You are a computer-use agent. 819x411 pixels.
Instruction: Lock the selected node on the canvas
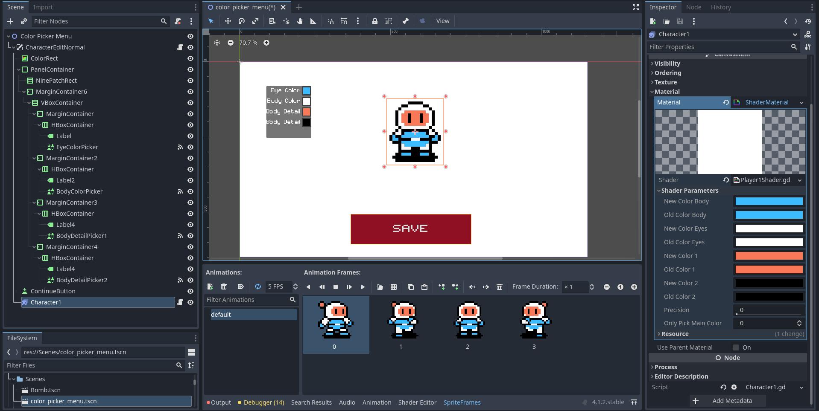pos(375,20)
